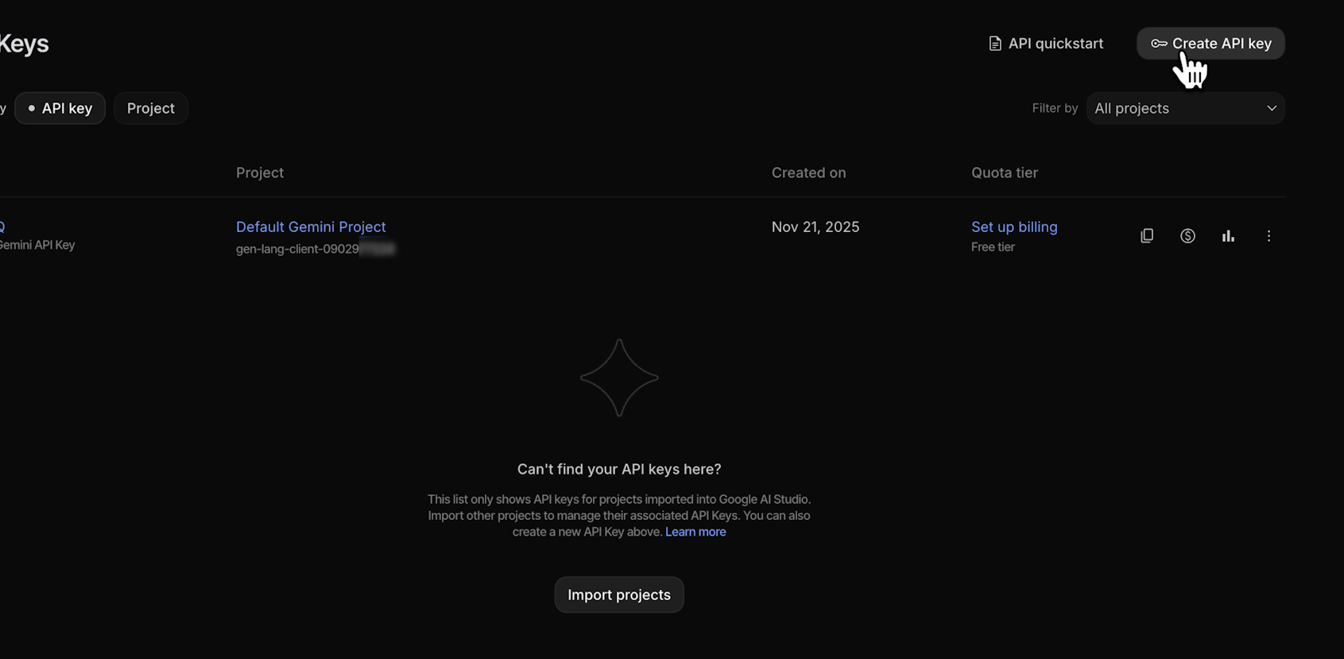Click the Nov 21, 2025 date cell

point(815,227)
